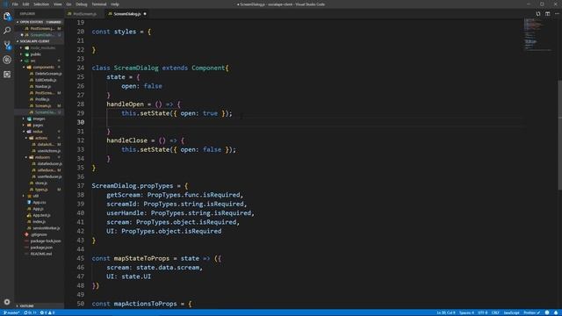Split the editor with split icon
562x316 pixels.
tap(548, 14)
